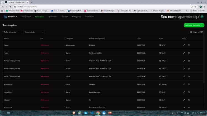Remove the Mercado Pago 1/3 installment row
Image resolution: width=207 pixels, height=116 pixels.
(189, 61)
